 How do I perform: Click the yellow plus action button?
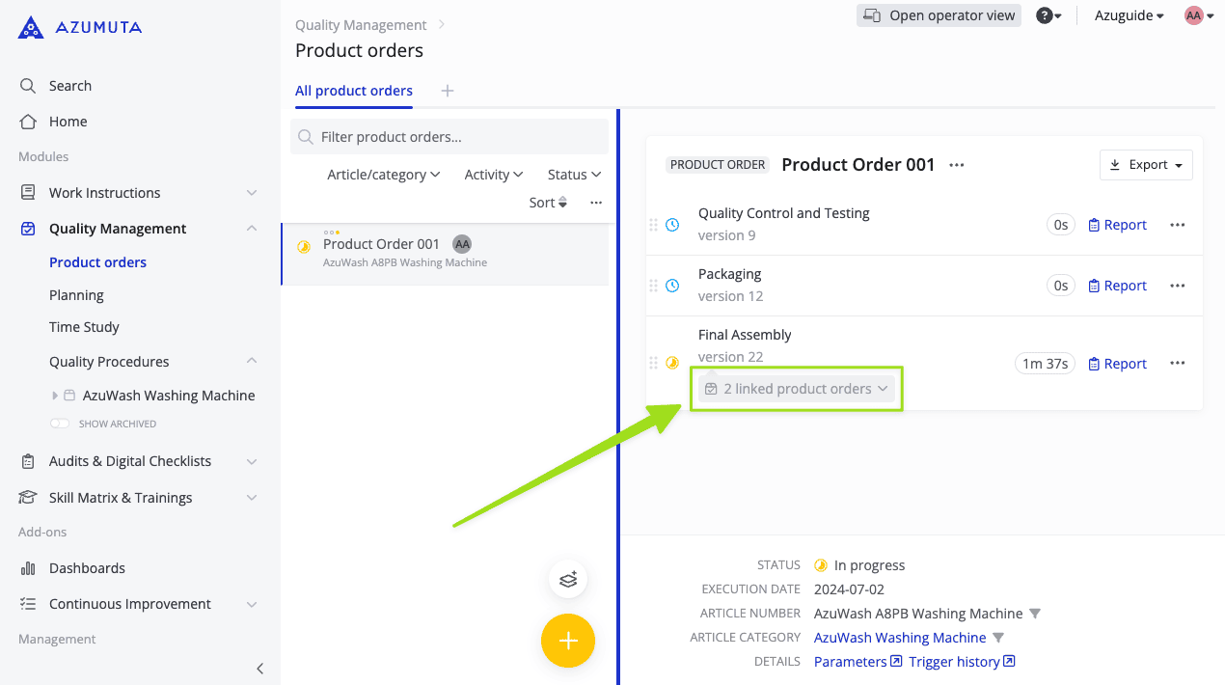point(567,641)
